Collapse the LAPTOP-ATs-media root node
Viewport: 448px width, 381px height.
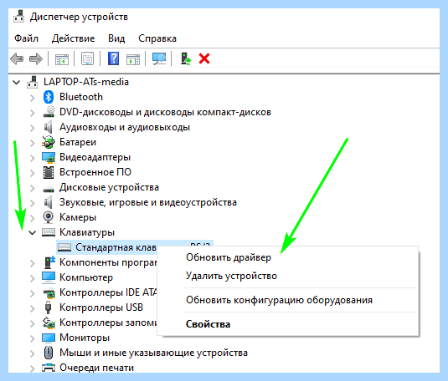(17, 83)
